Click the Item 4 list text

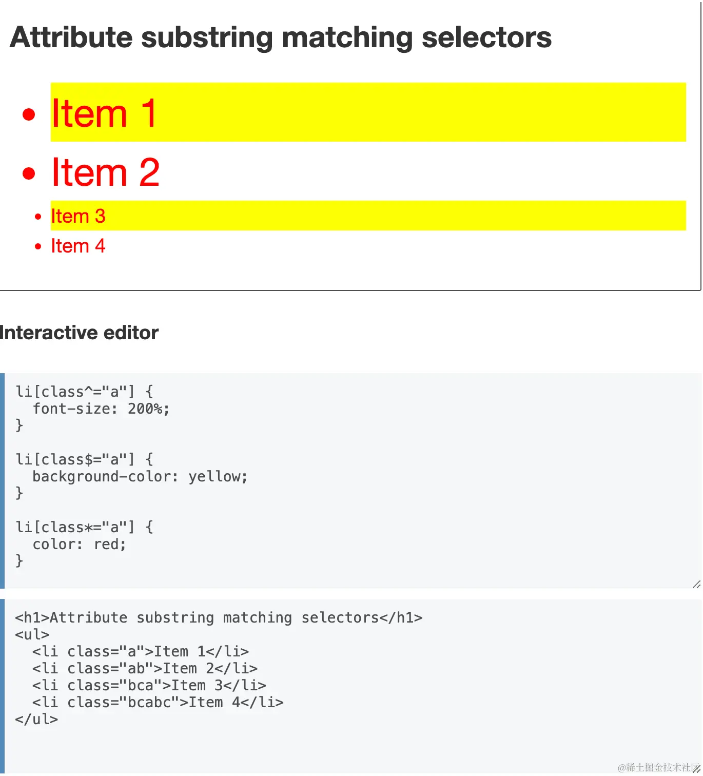78,246
